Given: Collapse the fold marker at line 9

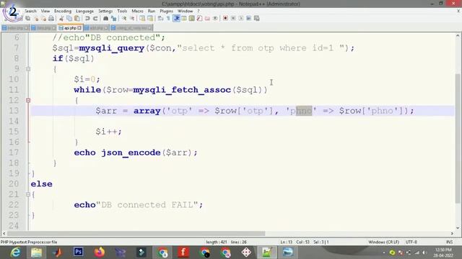Looking at the screenshot, I should 28,69.
